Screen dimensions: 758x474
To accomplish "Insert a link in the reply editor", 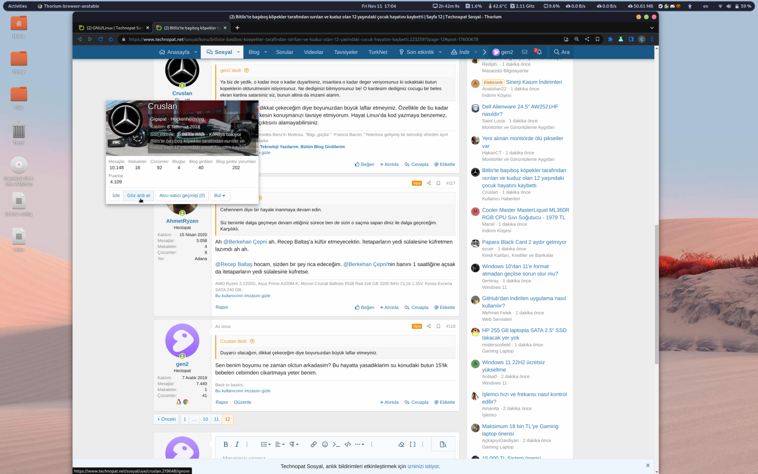I will coord(313,444).
